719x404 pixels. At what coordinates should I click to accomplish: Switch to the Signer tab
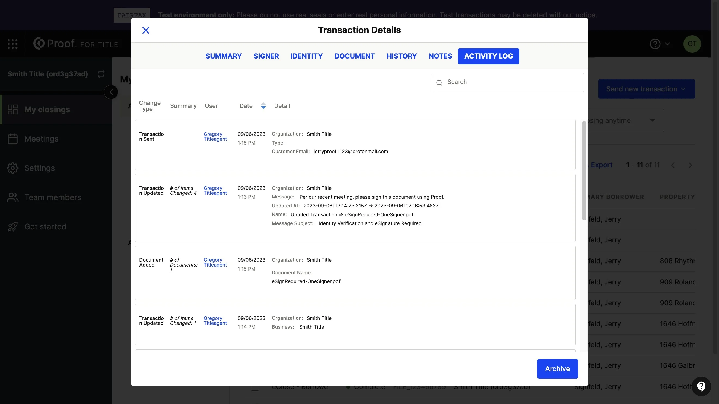point(266,56)
